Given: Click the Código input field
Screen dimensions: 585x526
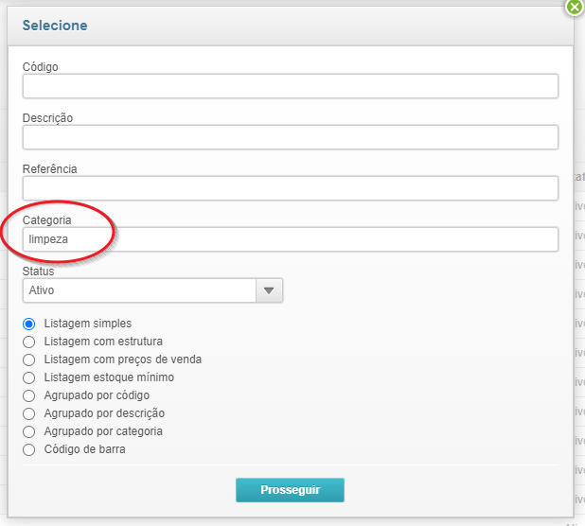Looking at the screenshot, I should click(x=290, y=87).
